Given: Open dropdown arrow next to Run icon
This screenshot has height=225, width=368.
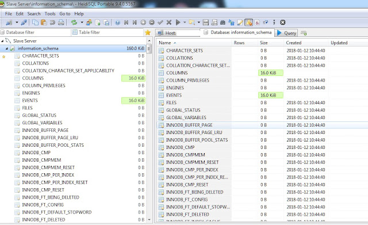Looking at the screenshot, I should coord(185,22).
